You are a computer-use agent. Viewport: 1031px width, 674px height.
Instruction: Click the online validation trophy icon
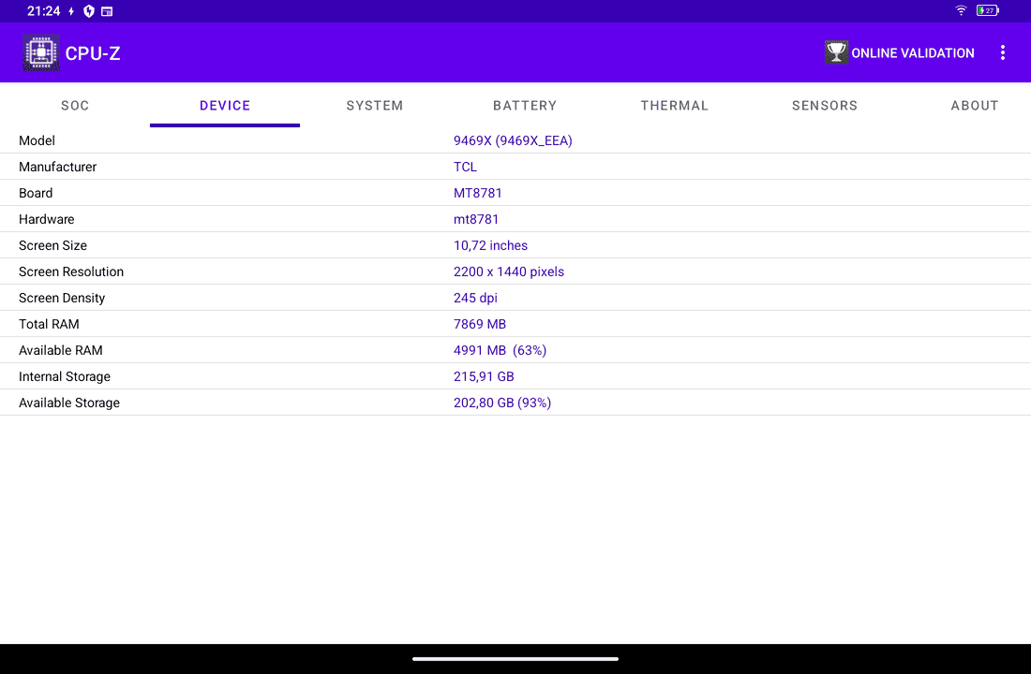[836, 52]
